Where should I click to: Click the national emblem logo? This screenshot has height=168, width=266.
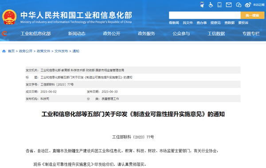click(x=9, y=17)
